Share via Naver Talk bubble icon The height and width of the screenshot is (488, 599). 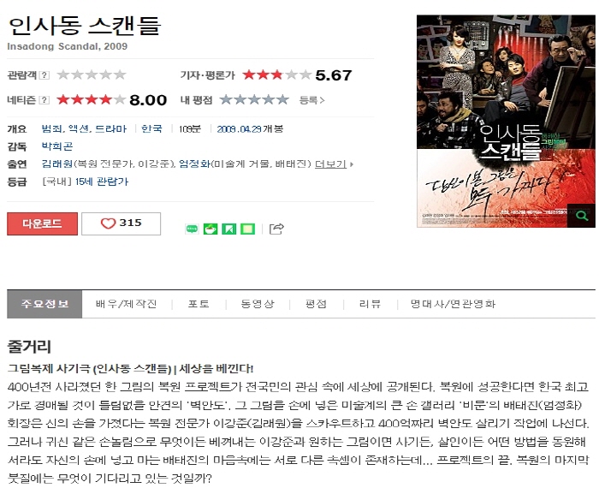[x=193, y=229]
